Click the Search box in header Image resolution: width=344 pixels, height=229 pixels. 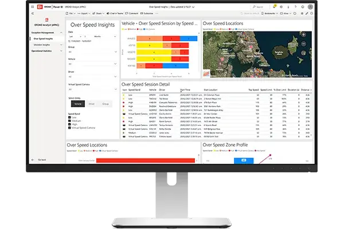coord(260,7)
